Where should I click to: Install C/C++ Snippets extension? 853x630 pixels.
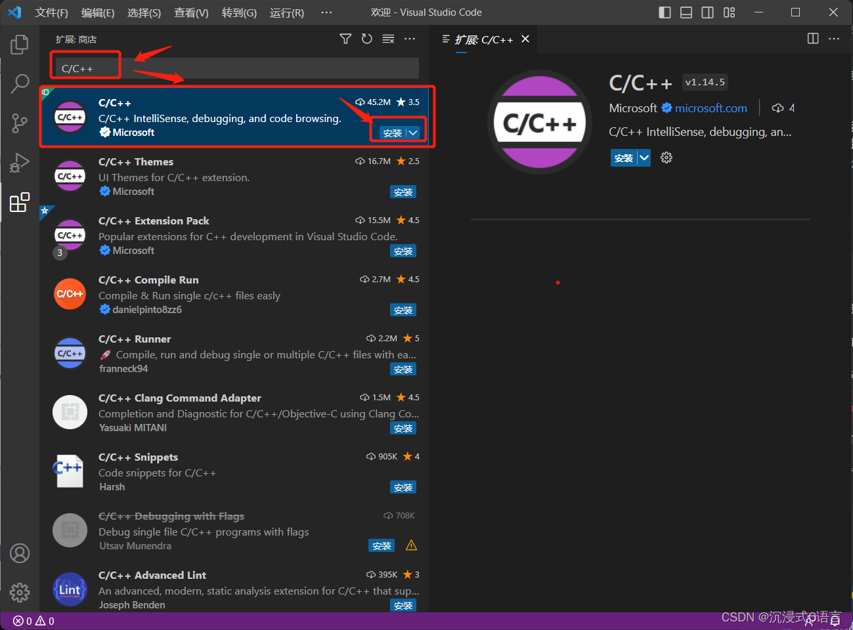pyautogui.click(x=403, y=488)
